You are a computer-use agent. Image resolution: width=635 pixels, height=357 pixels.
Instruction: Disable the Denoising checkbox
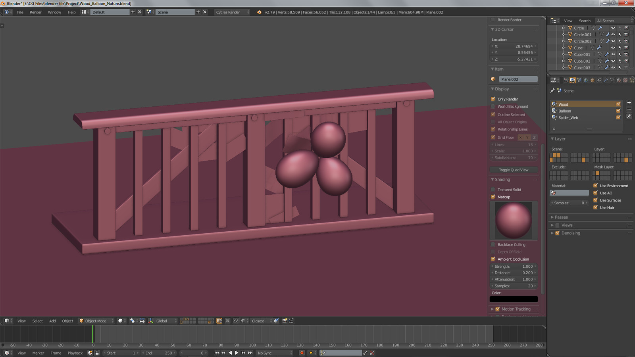[x=557, y=233]
